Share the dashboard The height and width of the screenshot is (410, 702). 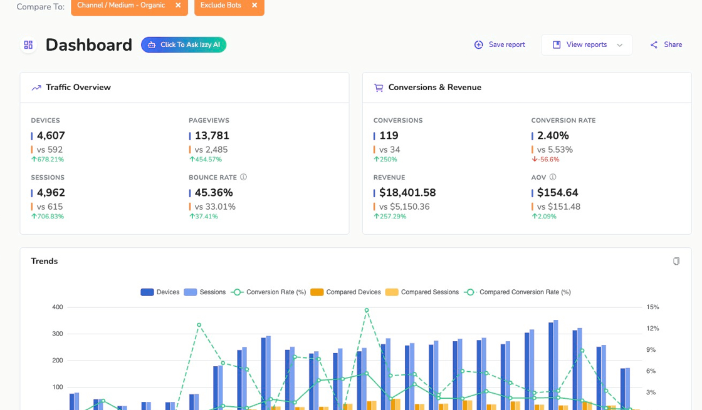pyautogui.click(x=666, y=45)
